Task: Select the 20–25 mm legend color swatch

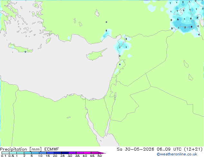Action: 57,153
